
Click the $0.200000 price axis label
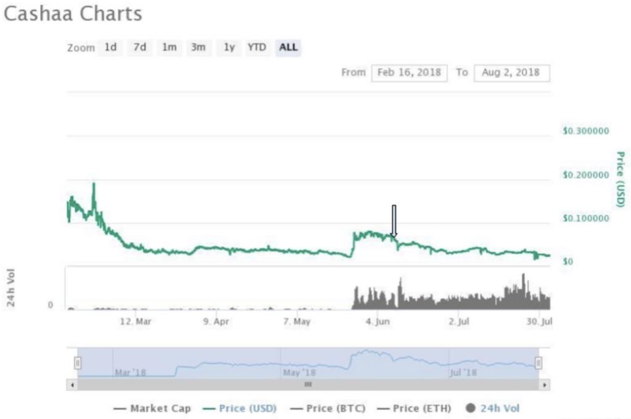pos(586,174)
